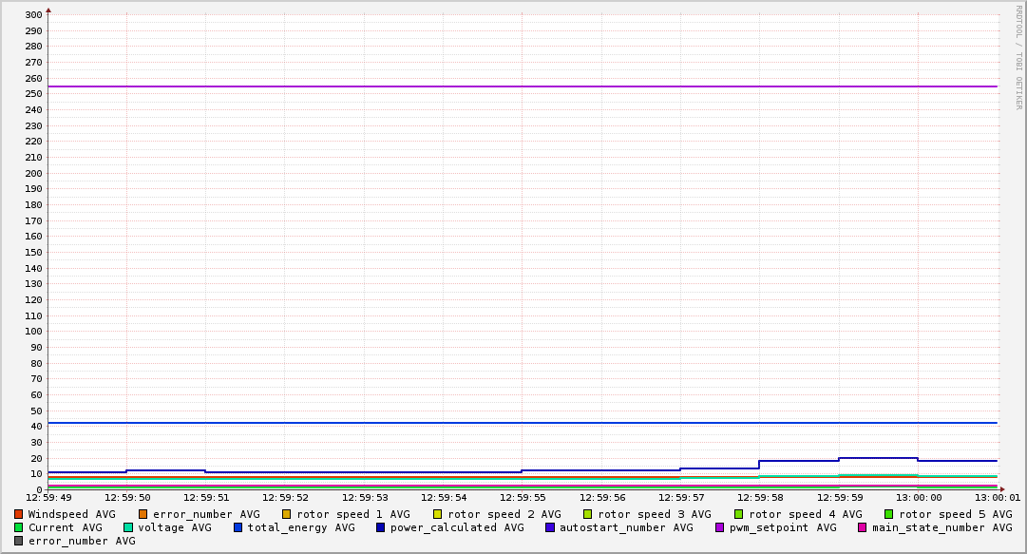Click the orange error_number AVG legend swatch

(143, 514)
